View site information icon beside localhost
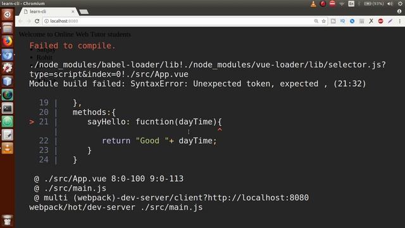 (x=46, y=21)
